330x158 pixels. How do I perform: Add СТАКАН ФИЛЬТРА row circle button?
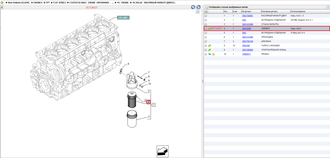(206, 24)
